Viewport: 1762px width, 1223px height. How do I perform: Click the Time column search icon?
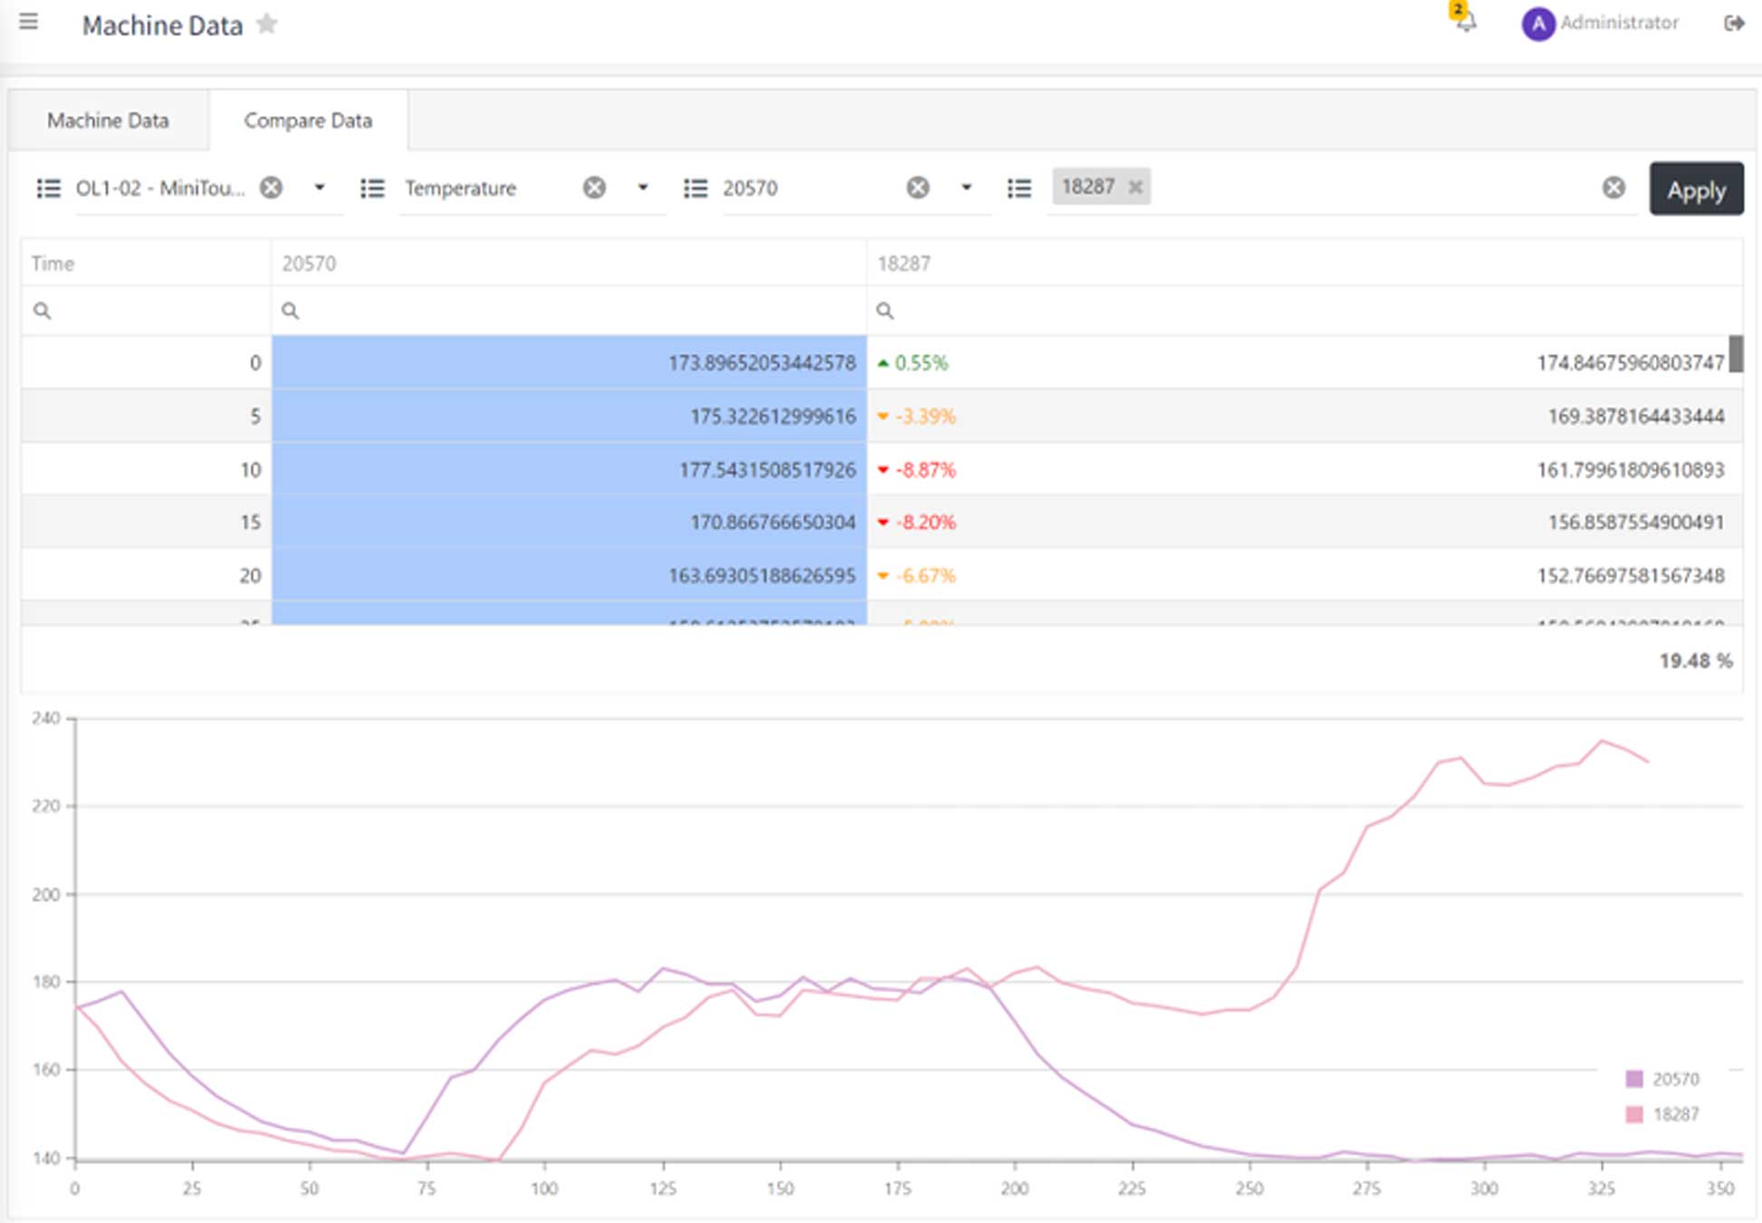click(42, 311)
